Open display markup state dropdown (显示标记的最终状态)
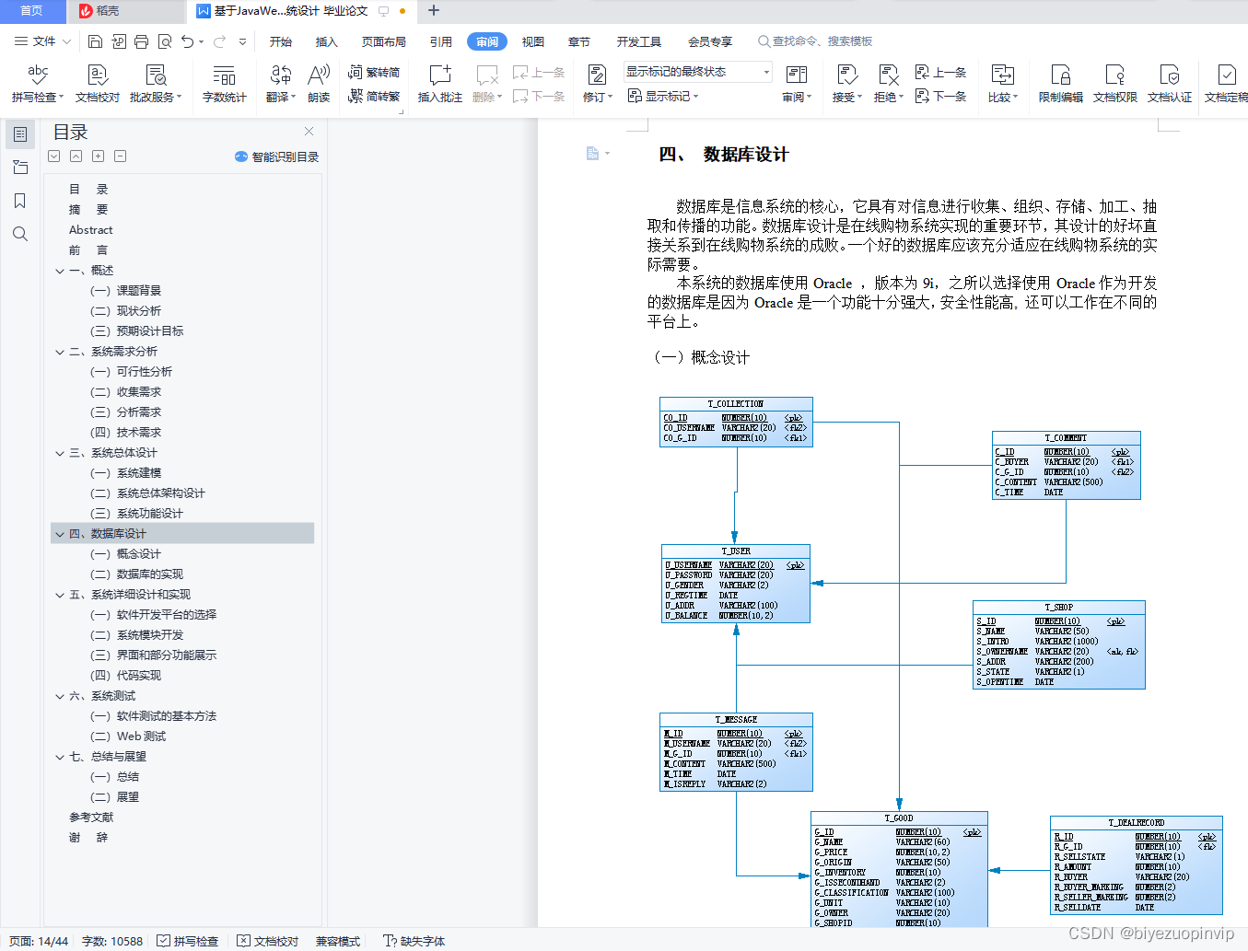The height and width of the screenshot is (951, 1248). (697, 72)
